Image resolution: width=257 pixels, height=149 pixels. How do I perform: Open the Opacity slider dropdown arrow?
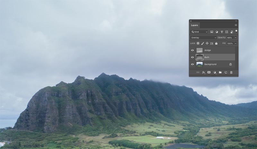[x=236, y=38]
